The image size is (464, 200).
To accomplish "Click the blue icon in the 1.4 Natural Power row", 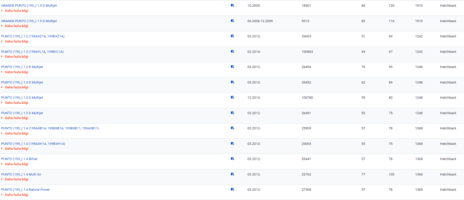I will 232,189.
